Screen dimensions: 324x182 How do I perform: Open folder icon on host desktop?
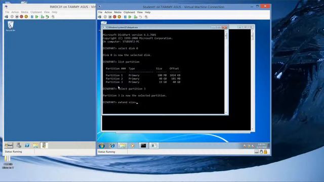8,162
